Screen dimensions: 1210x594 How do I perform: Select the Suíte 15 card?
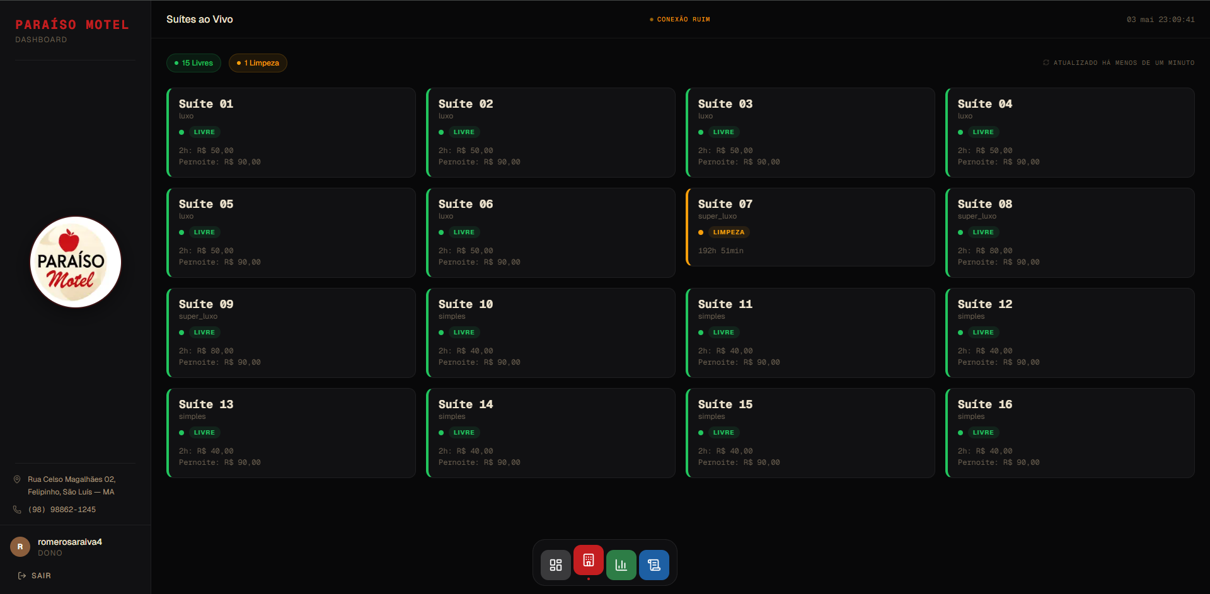click(810, 433)
